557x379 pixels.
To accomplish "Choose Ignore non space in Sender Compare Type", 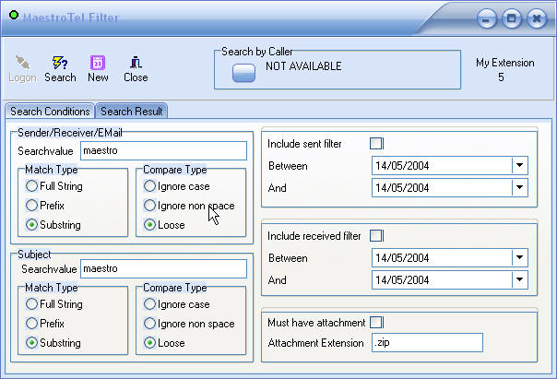I will pyautogui.click(x=149, y=205).
